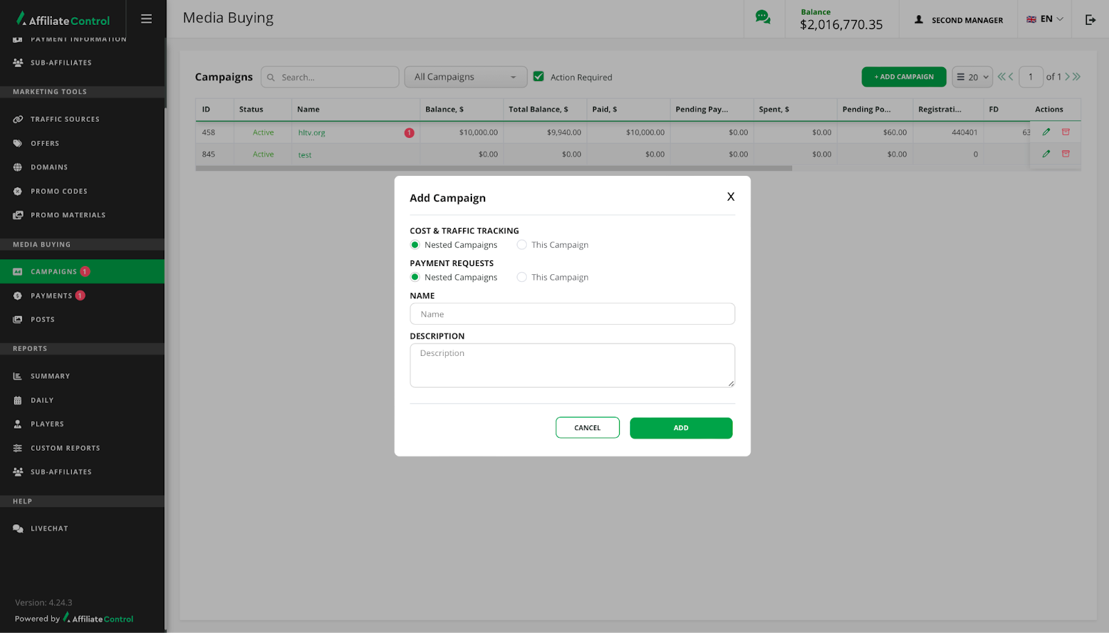
Task: Open Traffic Sources in the sidebar
Action: (65, 120)
